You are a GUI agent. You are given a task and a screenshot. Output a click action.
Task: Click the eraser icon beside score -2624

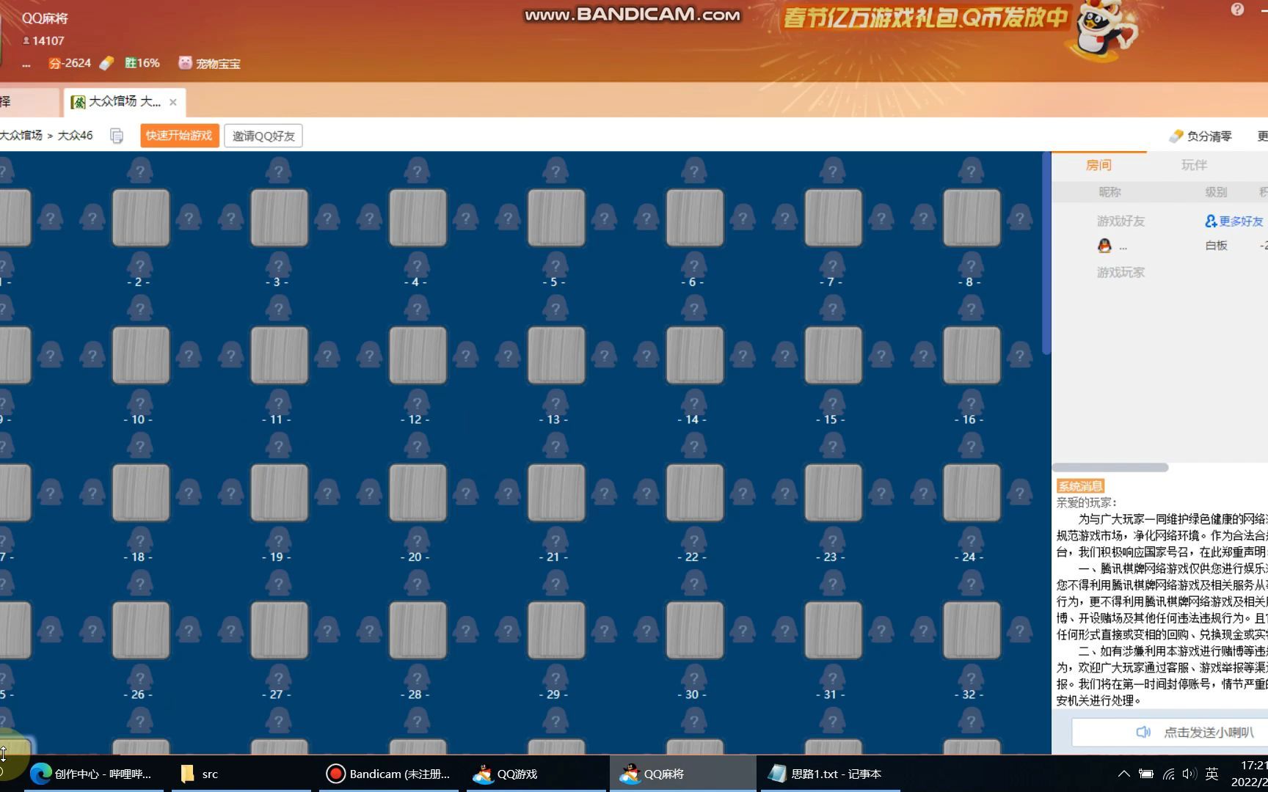click(x=106, y=63)
